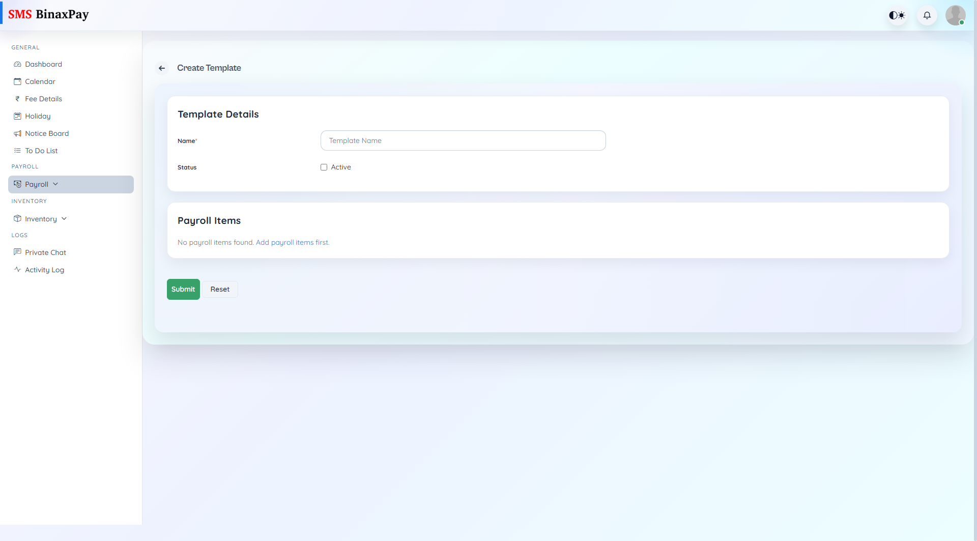977x541 pixels.
Task: Open notifications via the bell icon
Action: coord(927,15)
